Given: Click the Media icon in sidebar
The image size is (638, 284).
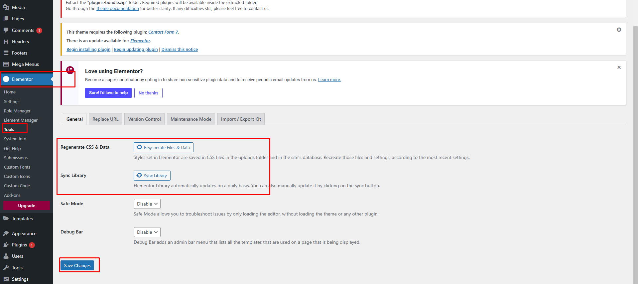Looking at the screenshot, I should 6,7.
